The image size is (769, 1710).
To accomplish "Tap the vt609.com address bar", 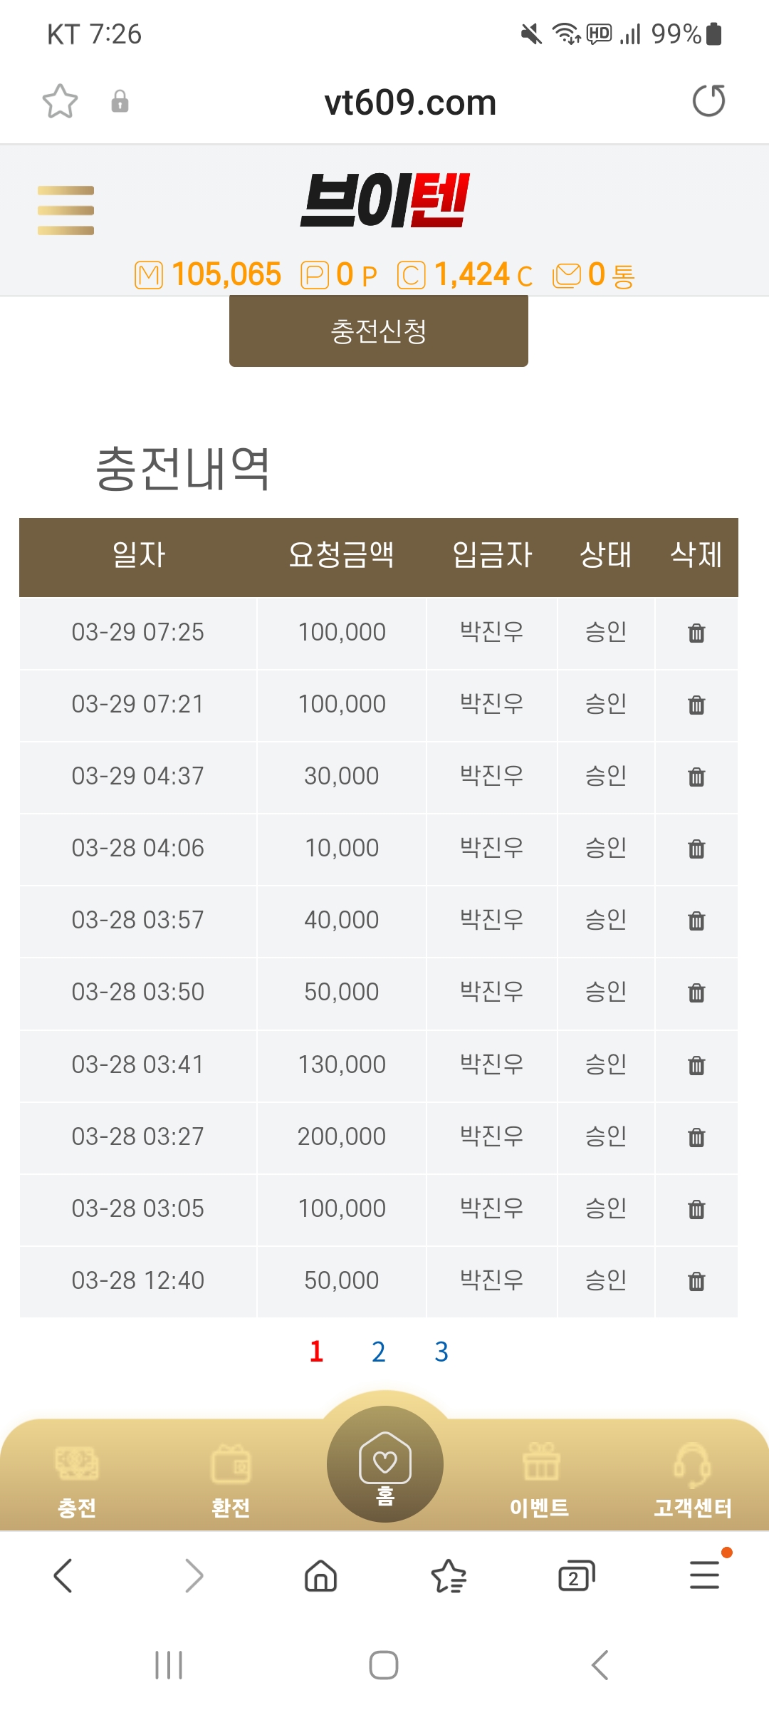I will point(410,102).
